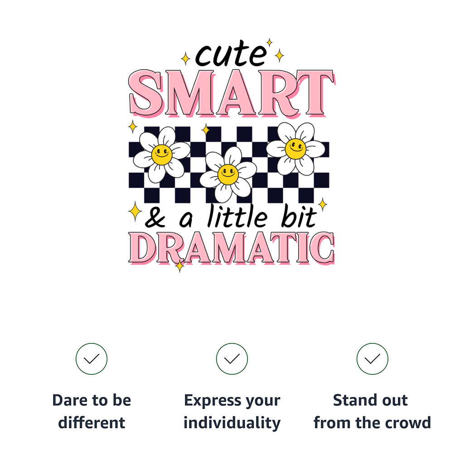464x464 pixels.
Task: Select the "Dare to be different" text
Action: coord(92,411)
